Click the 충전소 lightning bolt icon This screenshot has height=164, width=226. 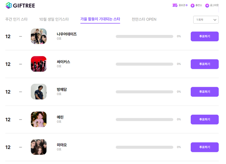tap(192, 6)
